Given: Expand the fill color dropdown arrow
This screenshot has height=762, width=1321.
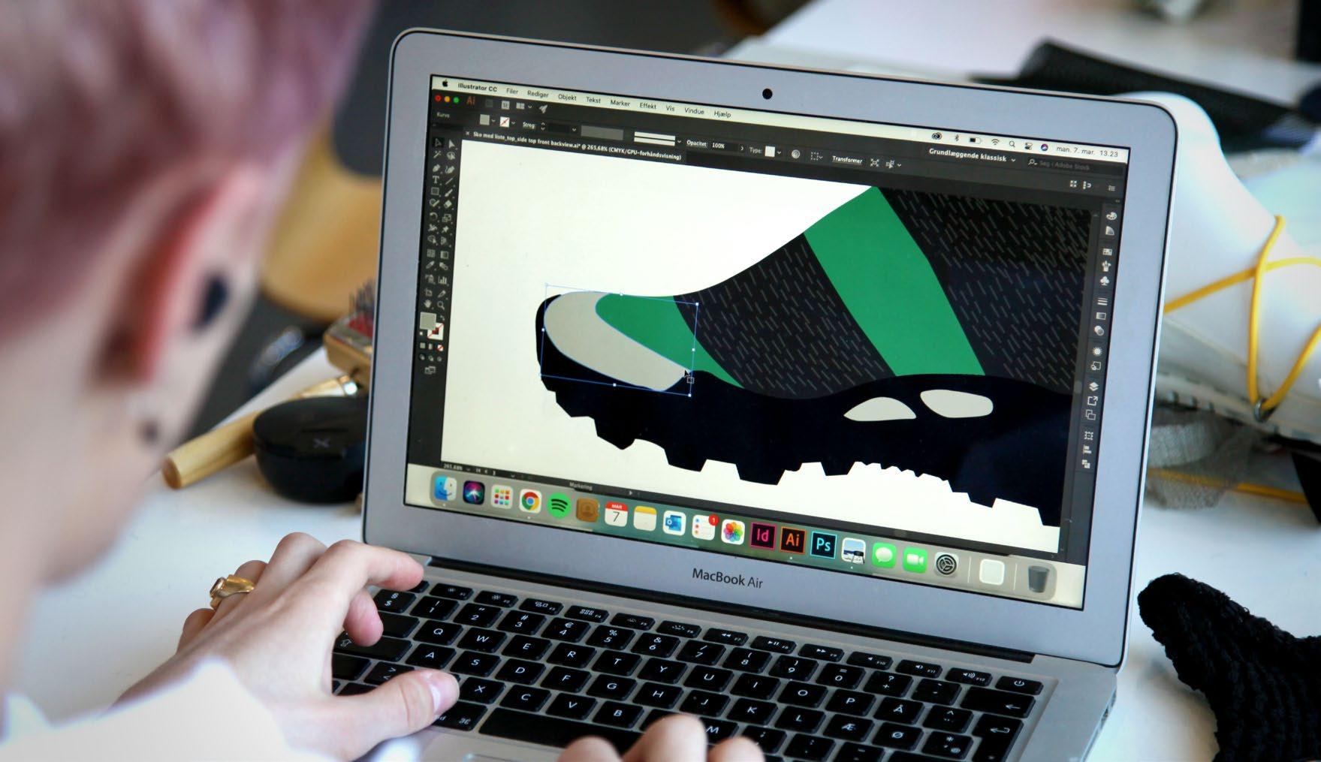Looking at the screenshot, I should pos(493,122).
